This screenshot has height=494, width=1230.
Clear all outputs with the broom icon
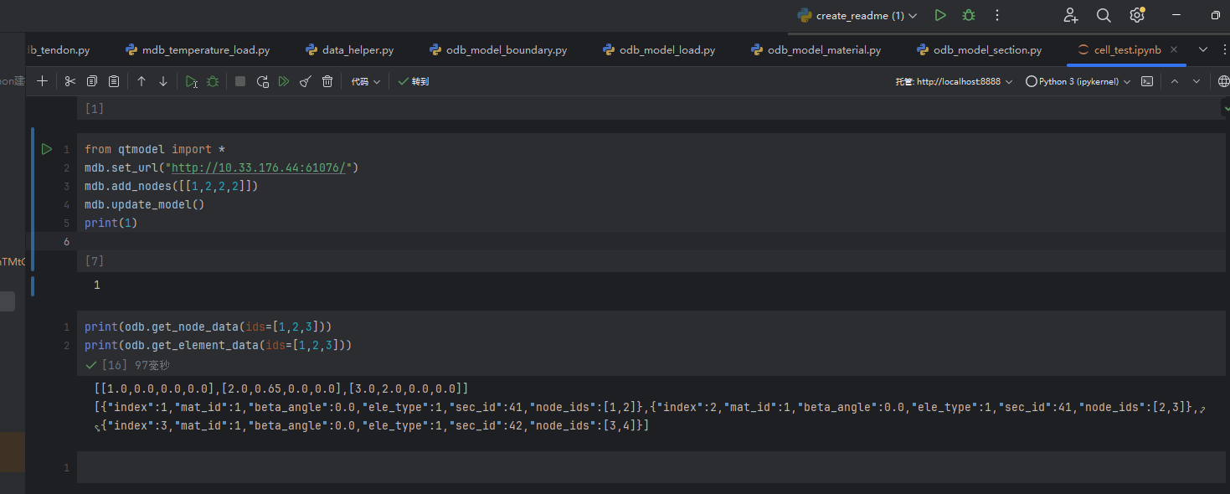coord(306,81)
